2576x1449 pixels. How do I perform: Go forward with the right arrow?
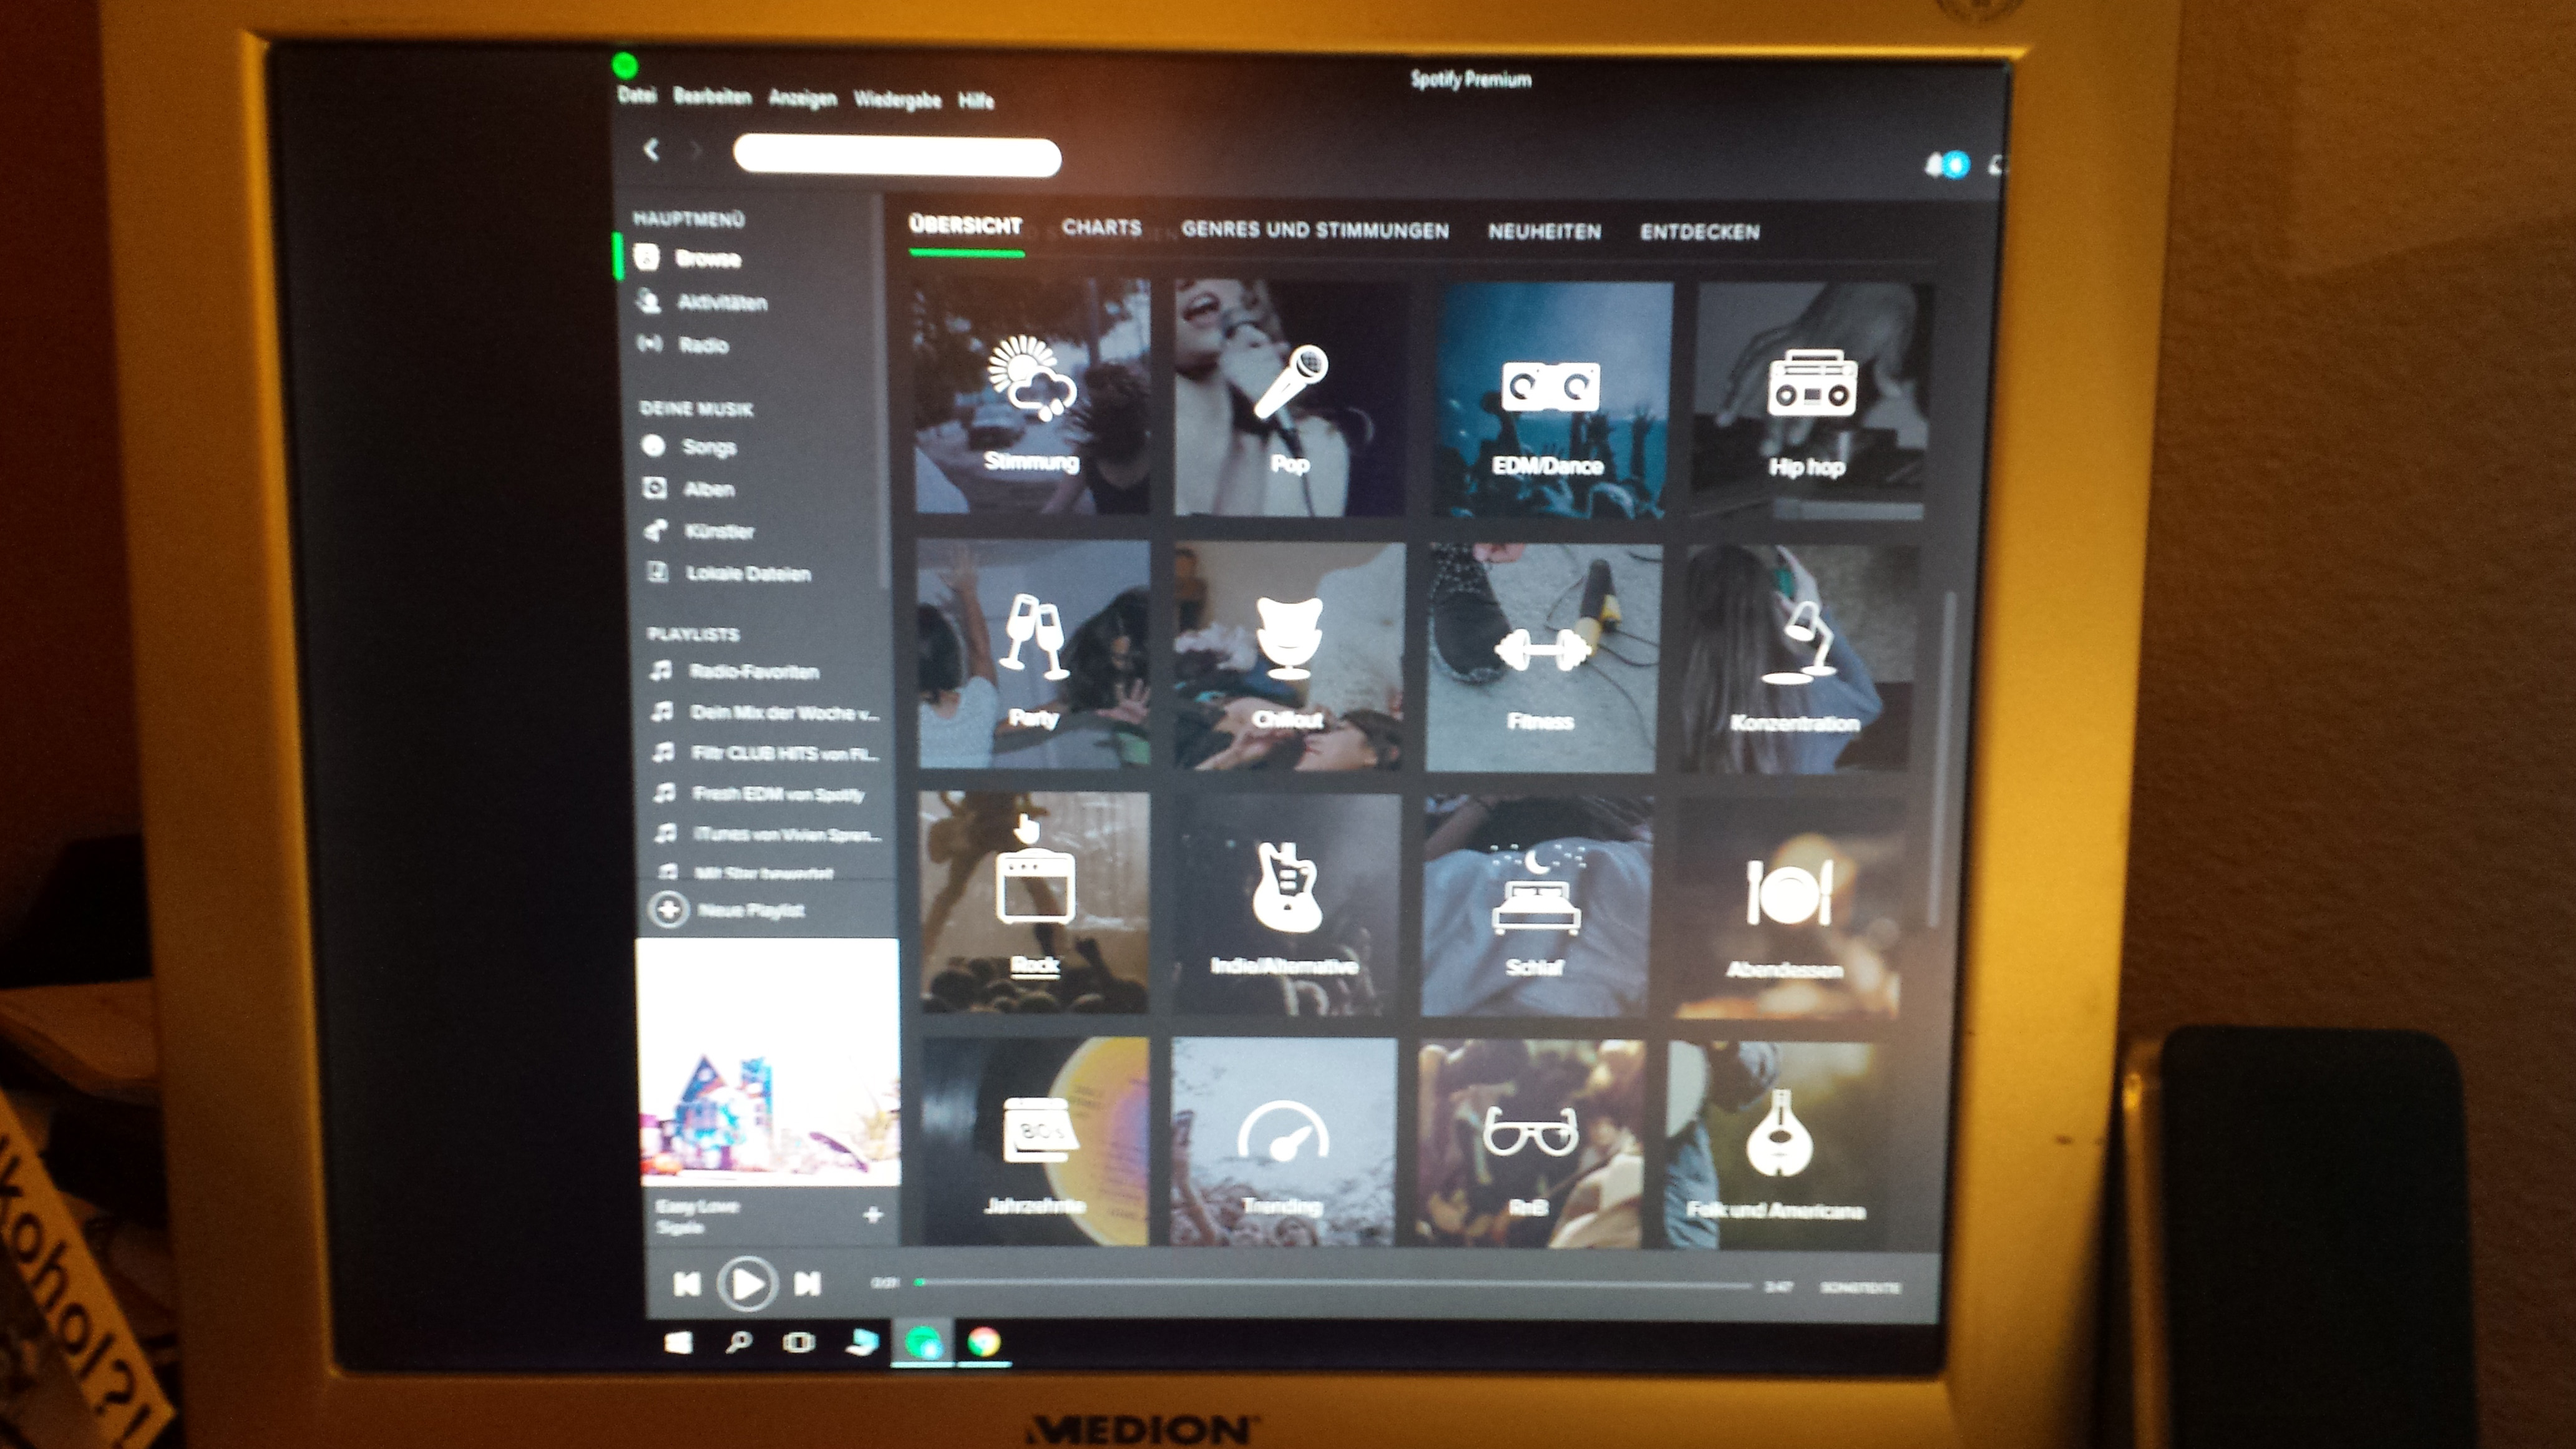tap(696, 151)
